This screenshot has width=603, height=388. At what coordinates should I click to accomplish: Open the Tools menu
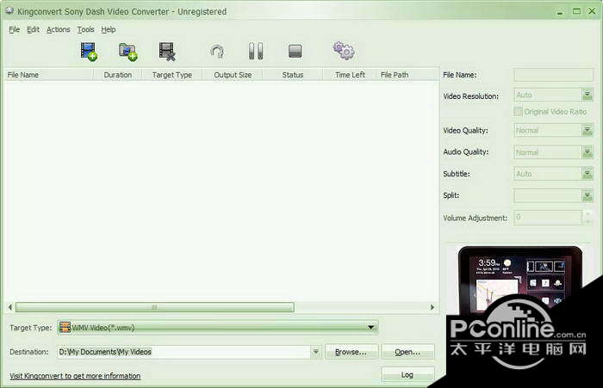pos(85,29)
